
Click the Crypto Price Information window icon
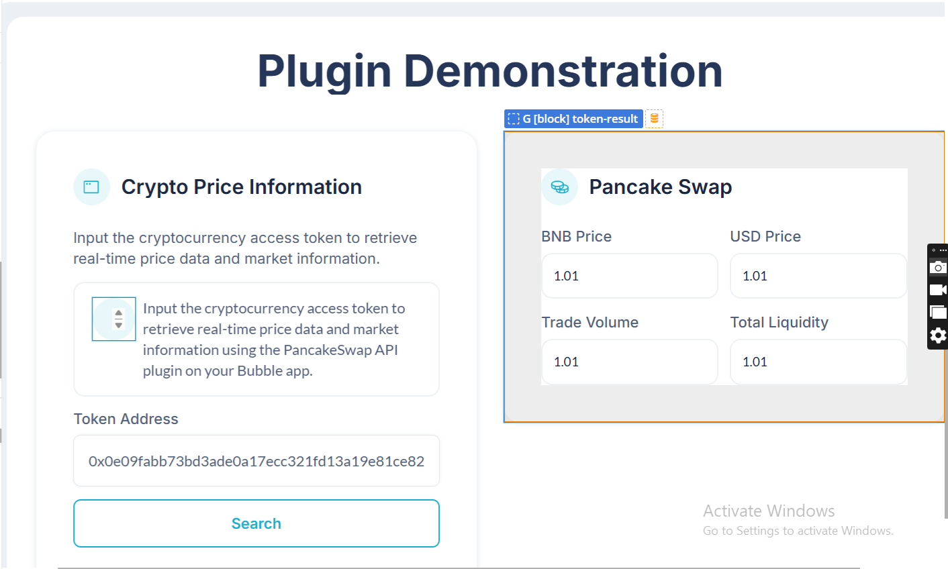pos(91,187)
